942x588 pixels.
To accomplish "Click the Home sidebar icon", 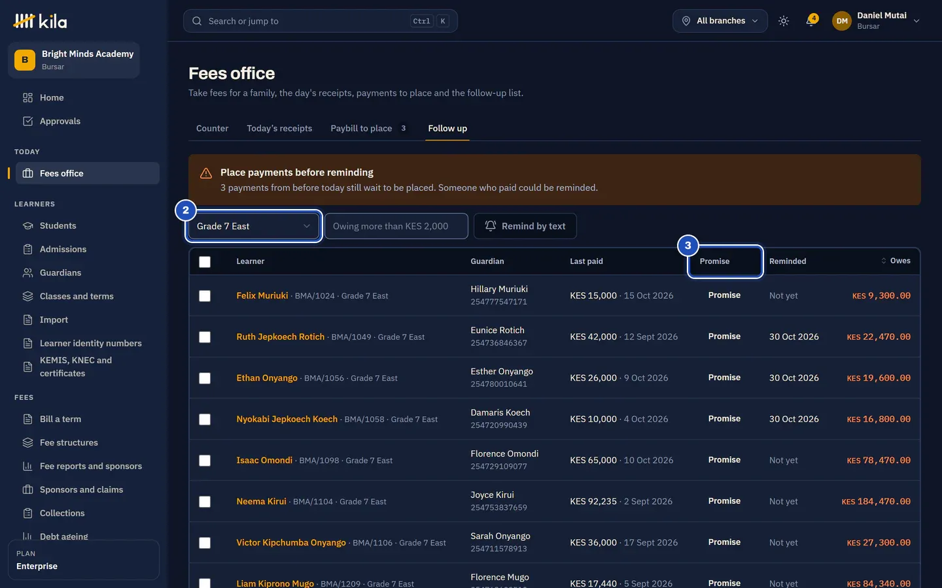I will pyautogui.click(x=27, y=97).
